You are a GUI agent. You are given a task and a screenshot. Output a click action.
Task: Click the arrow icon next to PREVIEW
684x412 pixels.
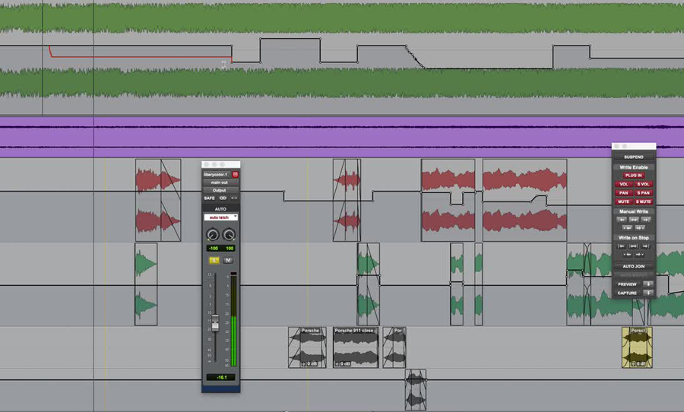click(648, 284)
